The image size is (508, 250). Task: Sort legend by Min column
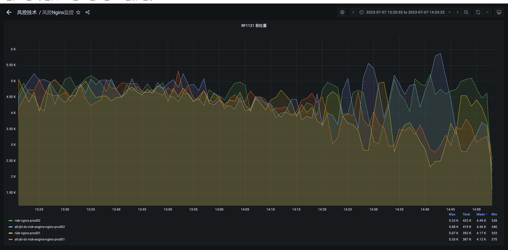pyautogui.click(x=494, y=214)
